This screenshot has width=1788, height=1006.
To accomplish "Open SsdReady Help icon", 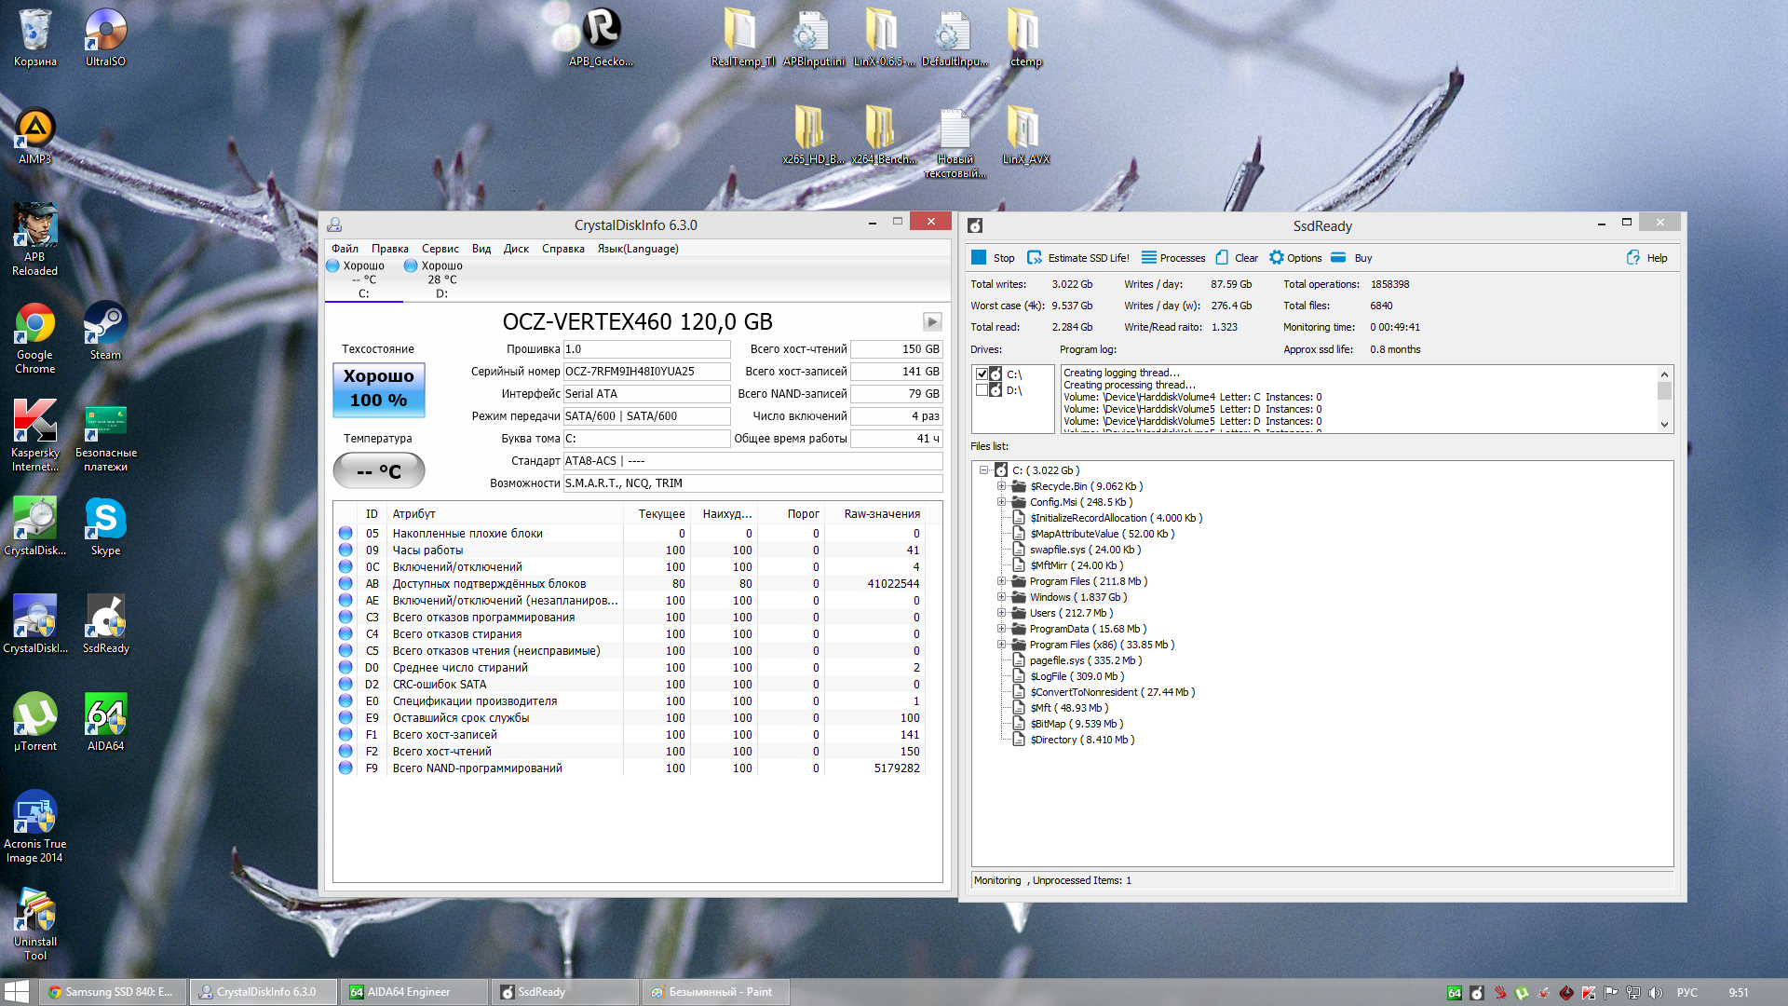I will pos(1633,258).
